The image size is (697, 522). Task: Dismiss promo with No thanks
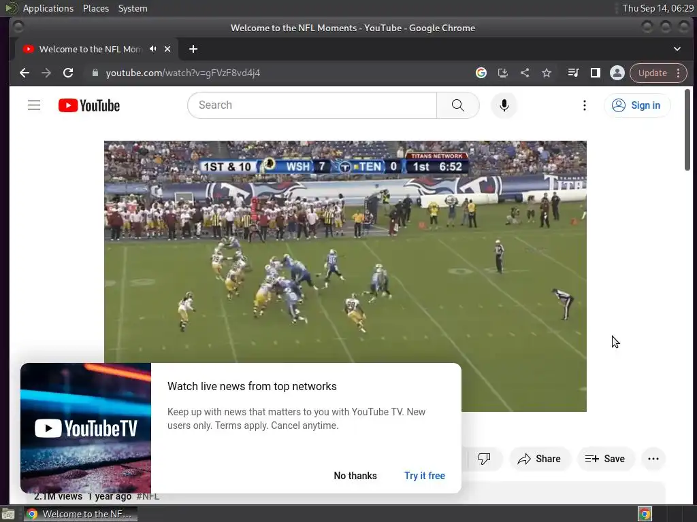pyautogui.click(x=355, y=475)
